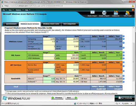Click the Tell a Friend icon
136x106 pixels.
pos(127,13)
